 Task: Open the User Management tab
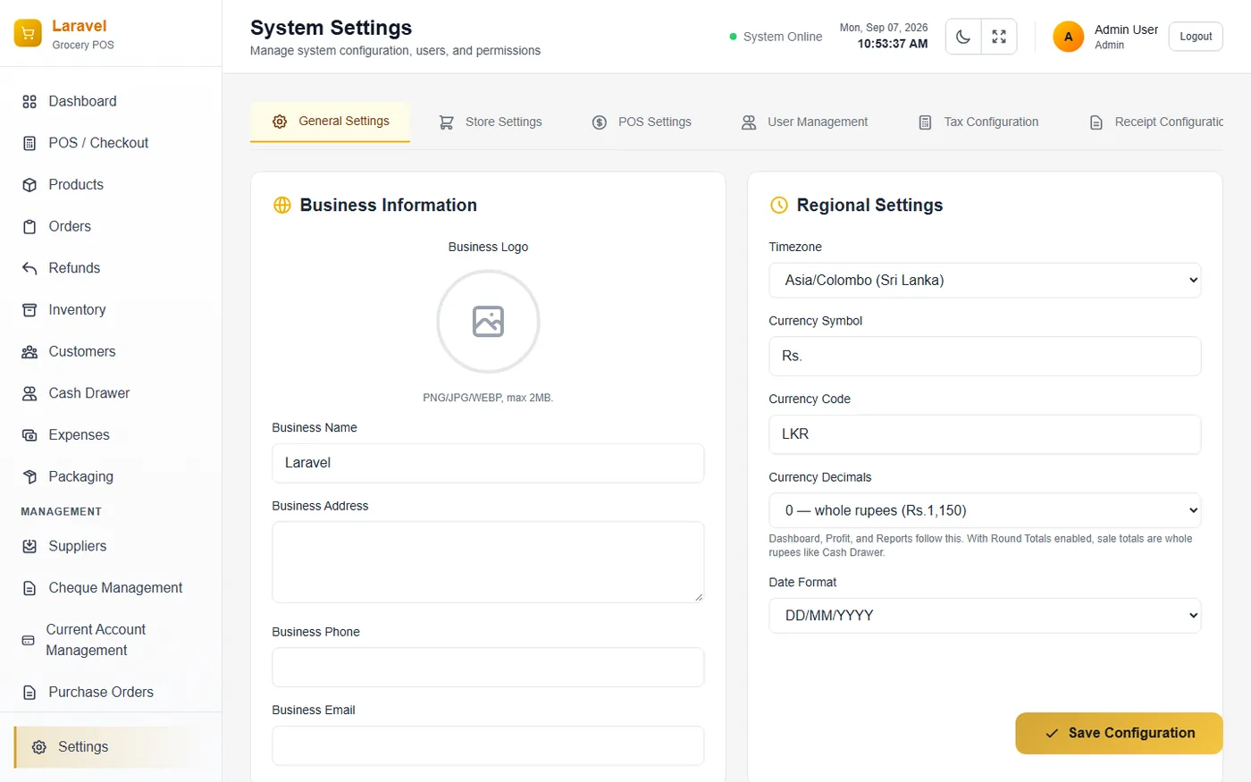click(804, 122)
